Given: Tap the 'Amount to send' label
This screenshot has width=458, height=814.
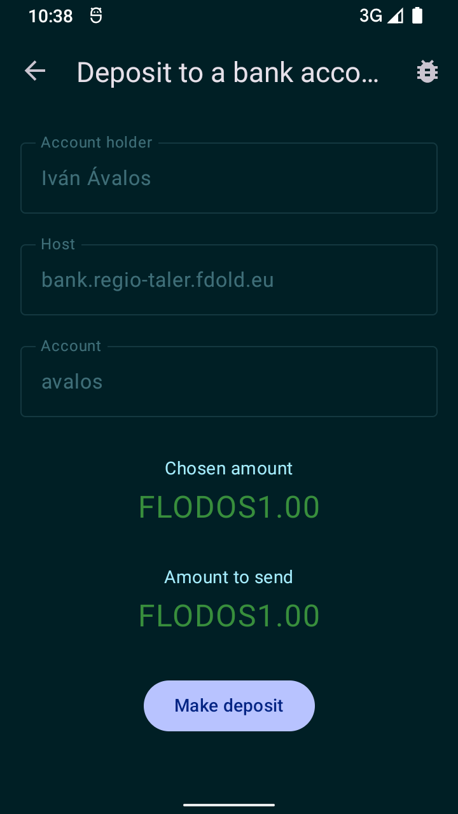Looking at the screenshot, I should point(229,577).
